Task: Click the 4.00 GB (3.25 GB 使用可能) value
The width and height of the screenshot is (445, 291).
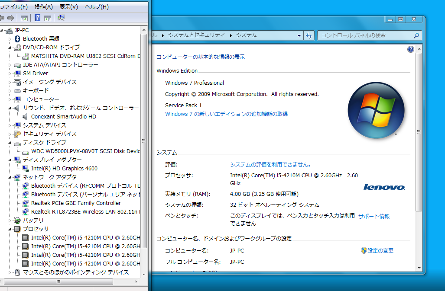Action: [x=264, y=194]
